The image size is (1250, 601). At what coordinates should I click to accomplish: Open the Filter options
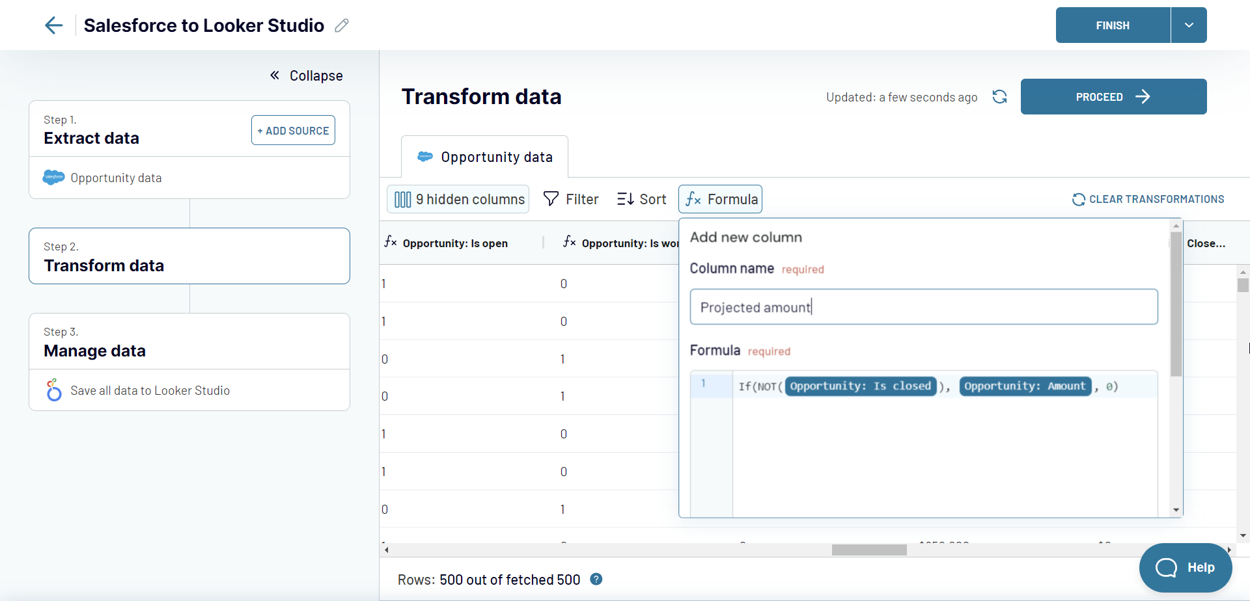point(571,199)
